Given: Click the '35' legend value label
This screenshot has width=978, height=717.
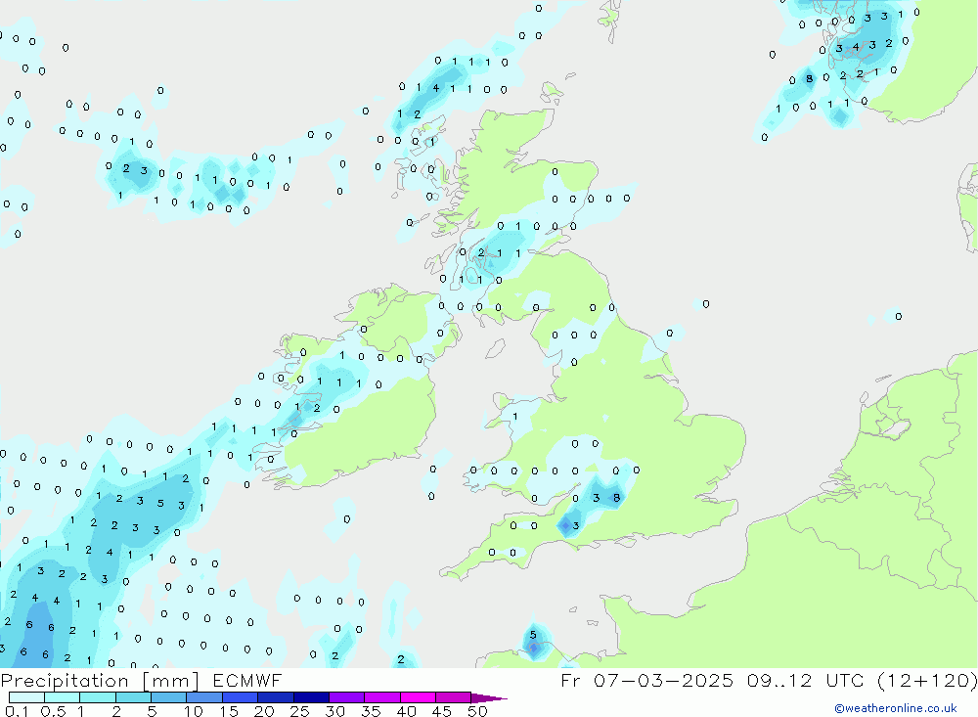Looking at the screenshot, I should click(x=371, y=711).
